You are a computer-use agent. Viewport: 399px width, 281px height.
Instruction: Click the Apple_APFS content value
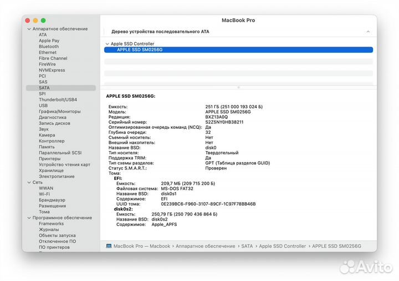164,225
